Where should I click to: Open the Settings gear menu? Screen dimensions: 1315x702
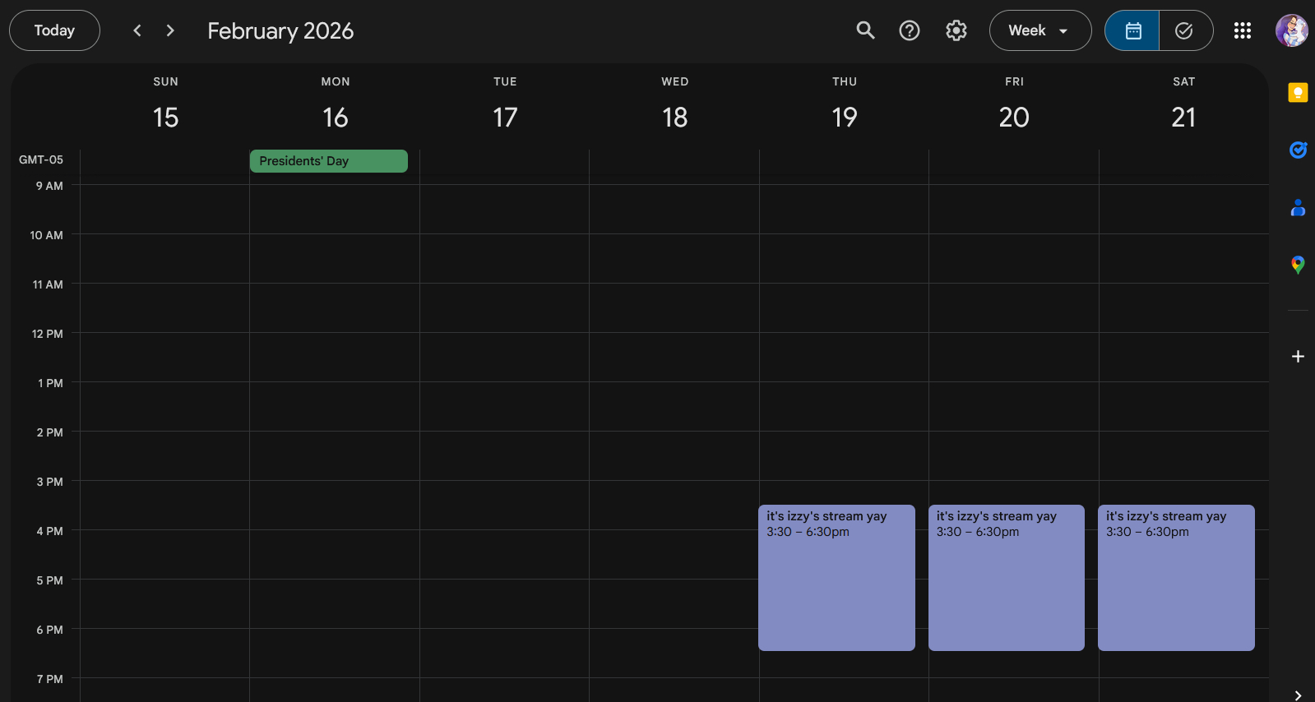(956, 30)
